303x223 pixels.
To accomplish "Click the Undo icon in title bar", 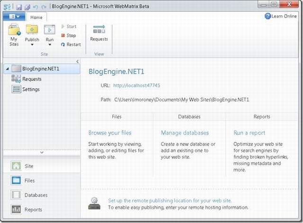I will click(x=36, y=7).
